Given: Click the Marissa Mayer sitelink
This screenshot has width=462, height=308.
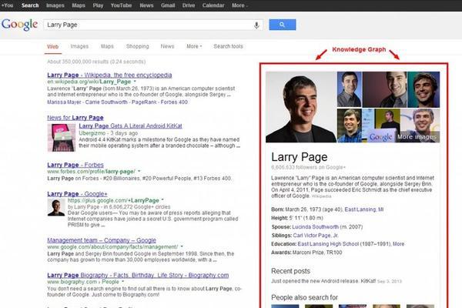Looking at the screenshot, I should [x=64, y=102].
